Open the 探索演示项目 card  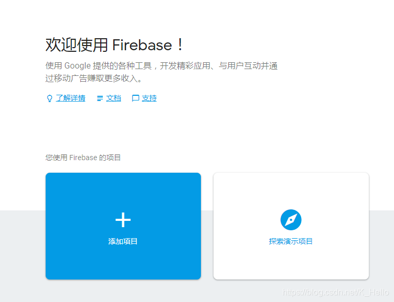[291, 226]
